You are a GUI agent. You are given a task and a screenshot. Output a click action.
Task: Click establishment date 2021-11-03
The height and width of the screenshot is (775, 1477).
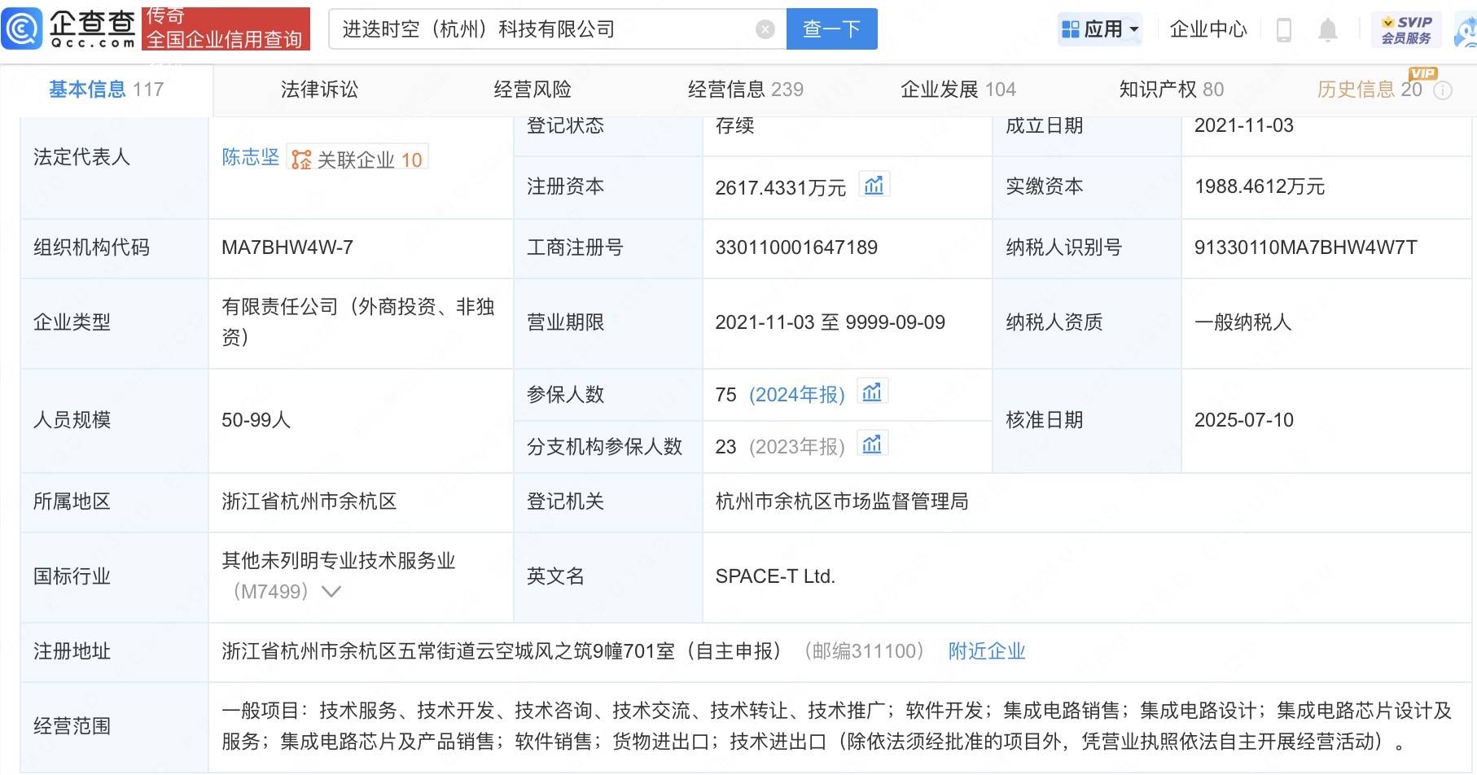[1244, 125]
